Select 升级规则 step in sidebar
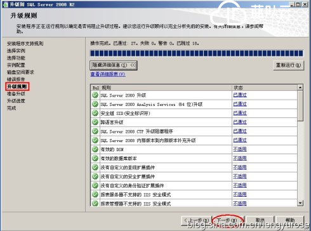 coord(17,86)
